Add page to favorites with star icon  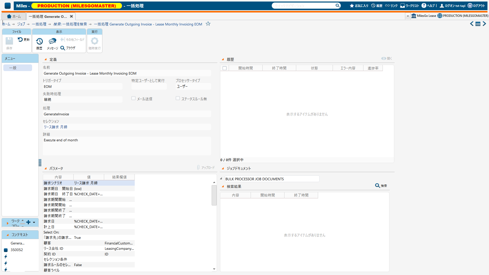coord(208,24)
